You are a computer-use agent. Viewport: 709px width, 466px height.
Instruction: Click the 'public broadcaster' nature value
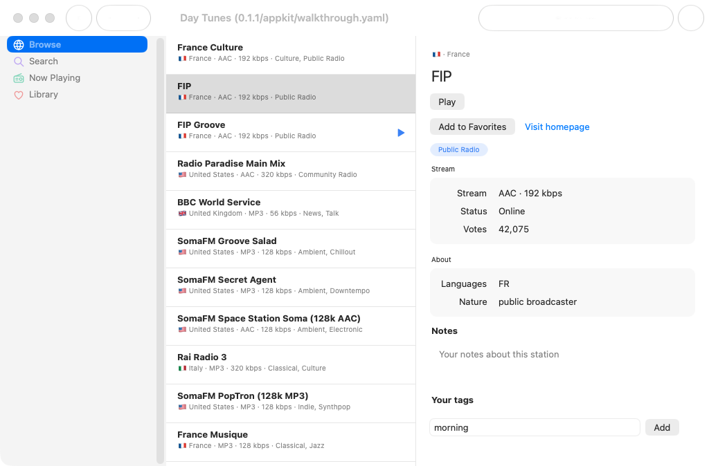537,301
